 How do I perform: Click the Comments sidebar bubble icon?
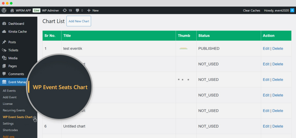point(4,74)
